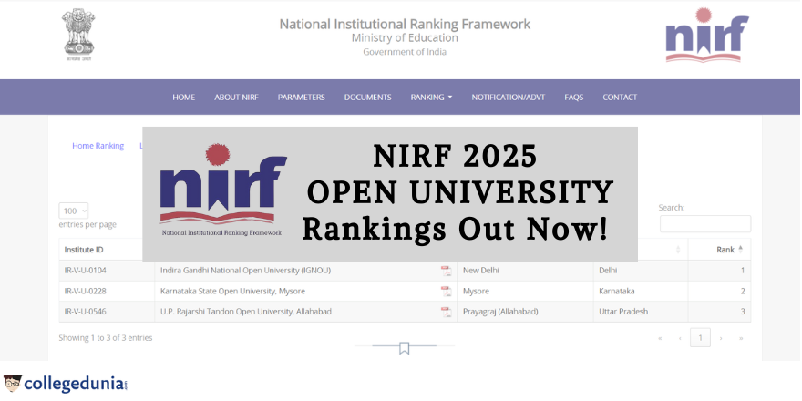Viewport: 802px width, 401px height.
Task: Follow the Home Ranking breadcrumb link
Action: (x=98, y=146)
